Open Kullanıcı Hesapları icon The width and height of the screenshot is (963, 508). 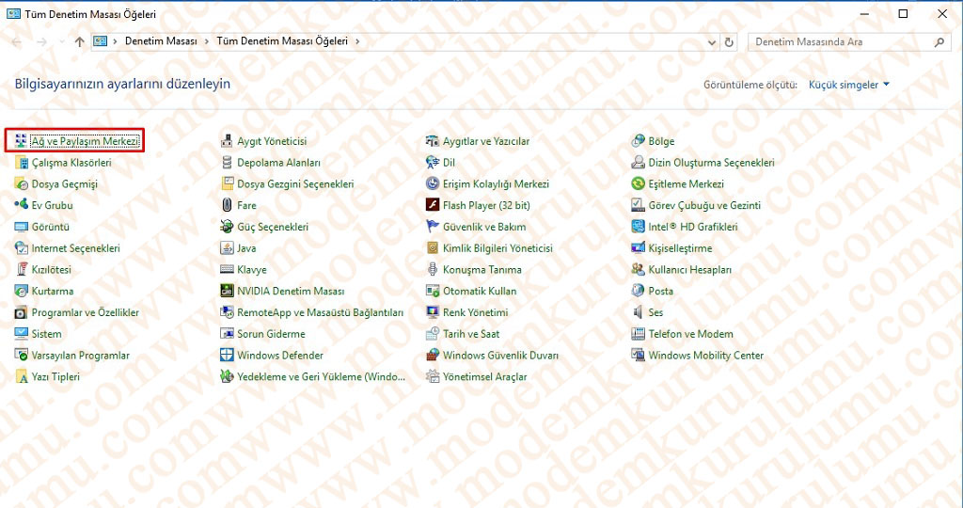click(639, 270)
